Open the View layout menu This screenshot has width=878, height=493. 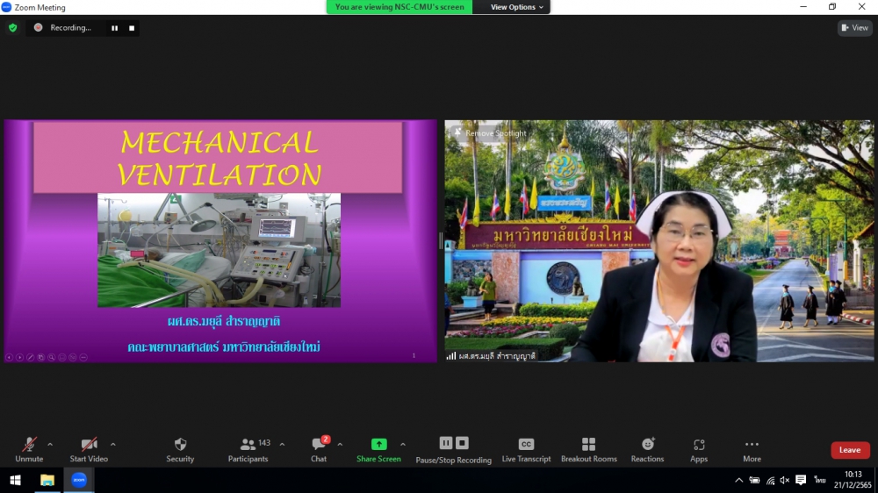click(x=854, y=28)
